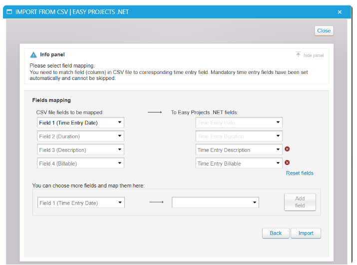
Task: Click the 'Please select field mapping.' text
Action: coord(62,65)
